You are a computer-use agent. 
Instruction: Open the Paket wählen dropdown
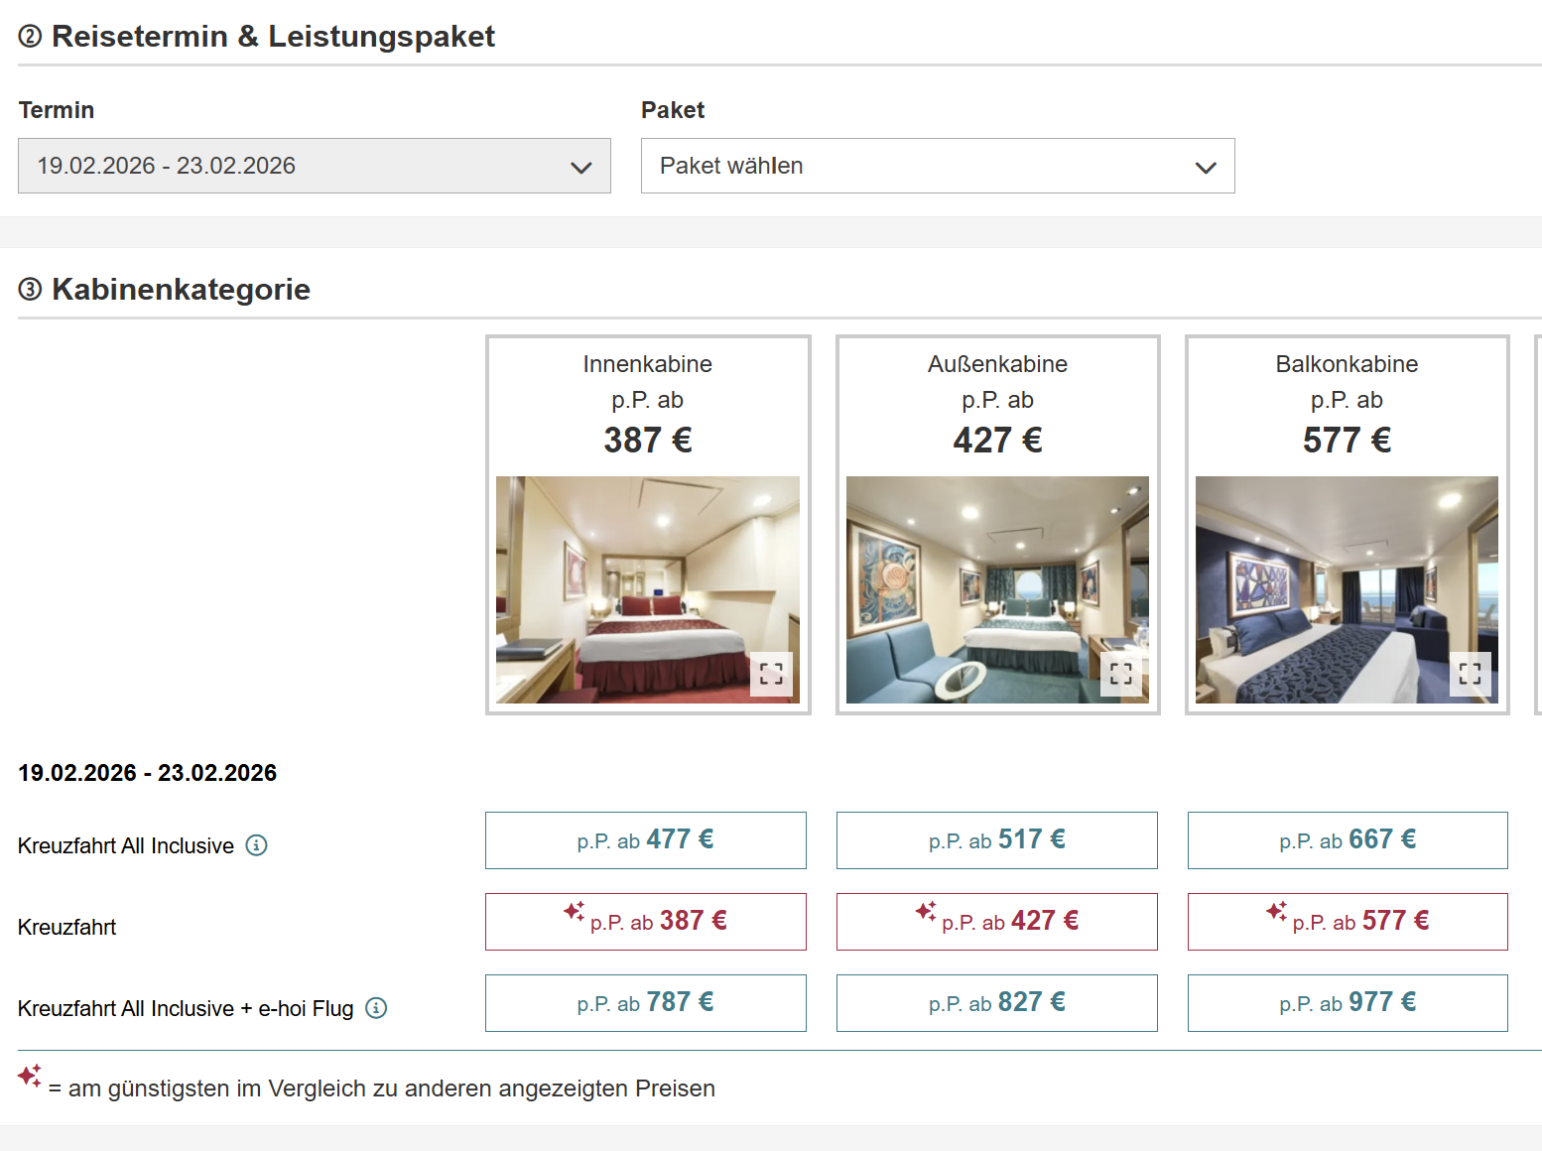938,166
